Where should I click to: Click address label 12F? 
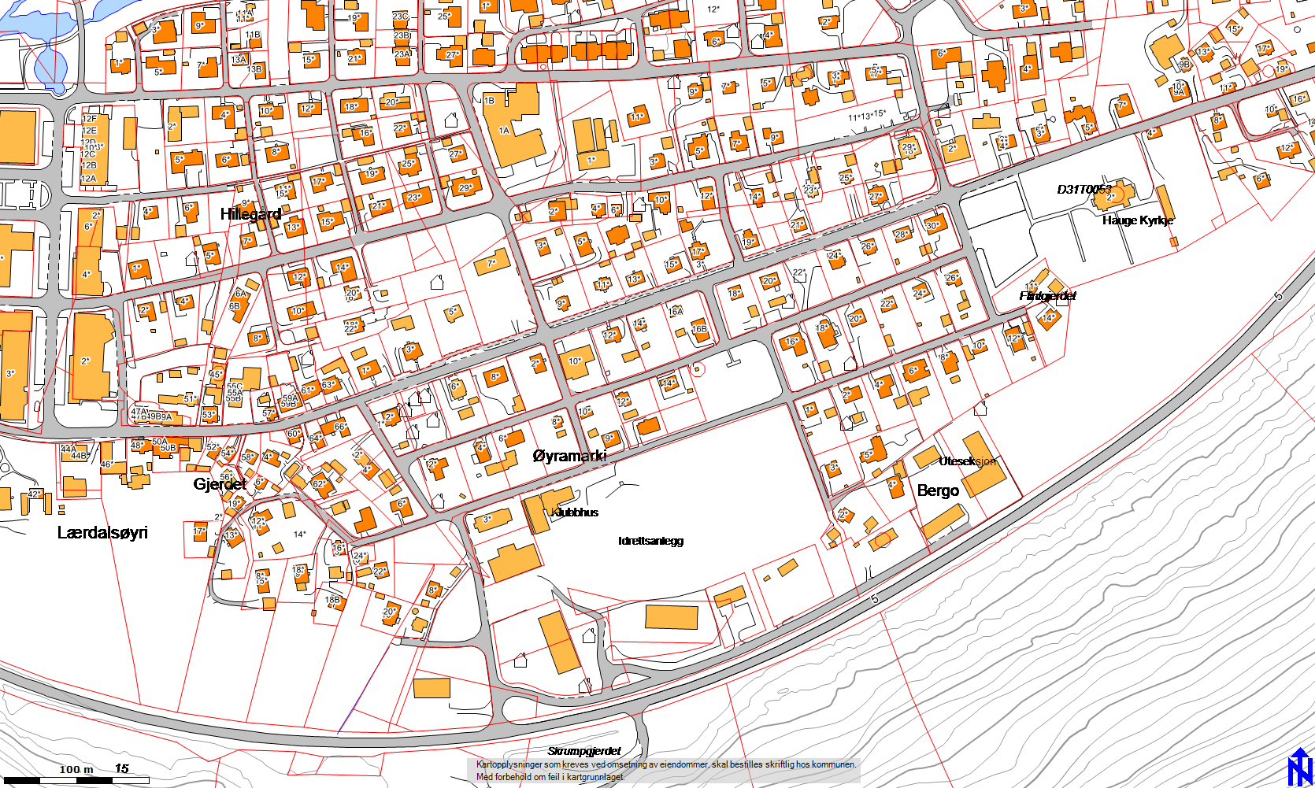[89, 119]
